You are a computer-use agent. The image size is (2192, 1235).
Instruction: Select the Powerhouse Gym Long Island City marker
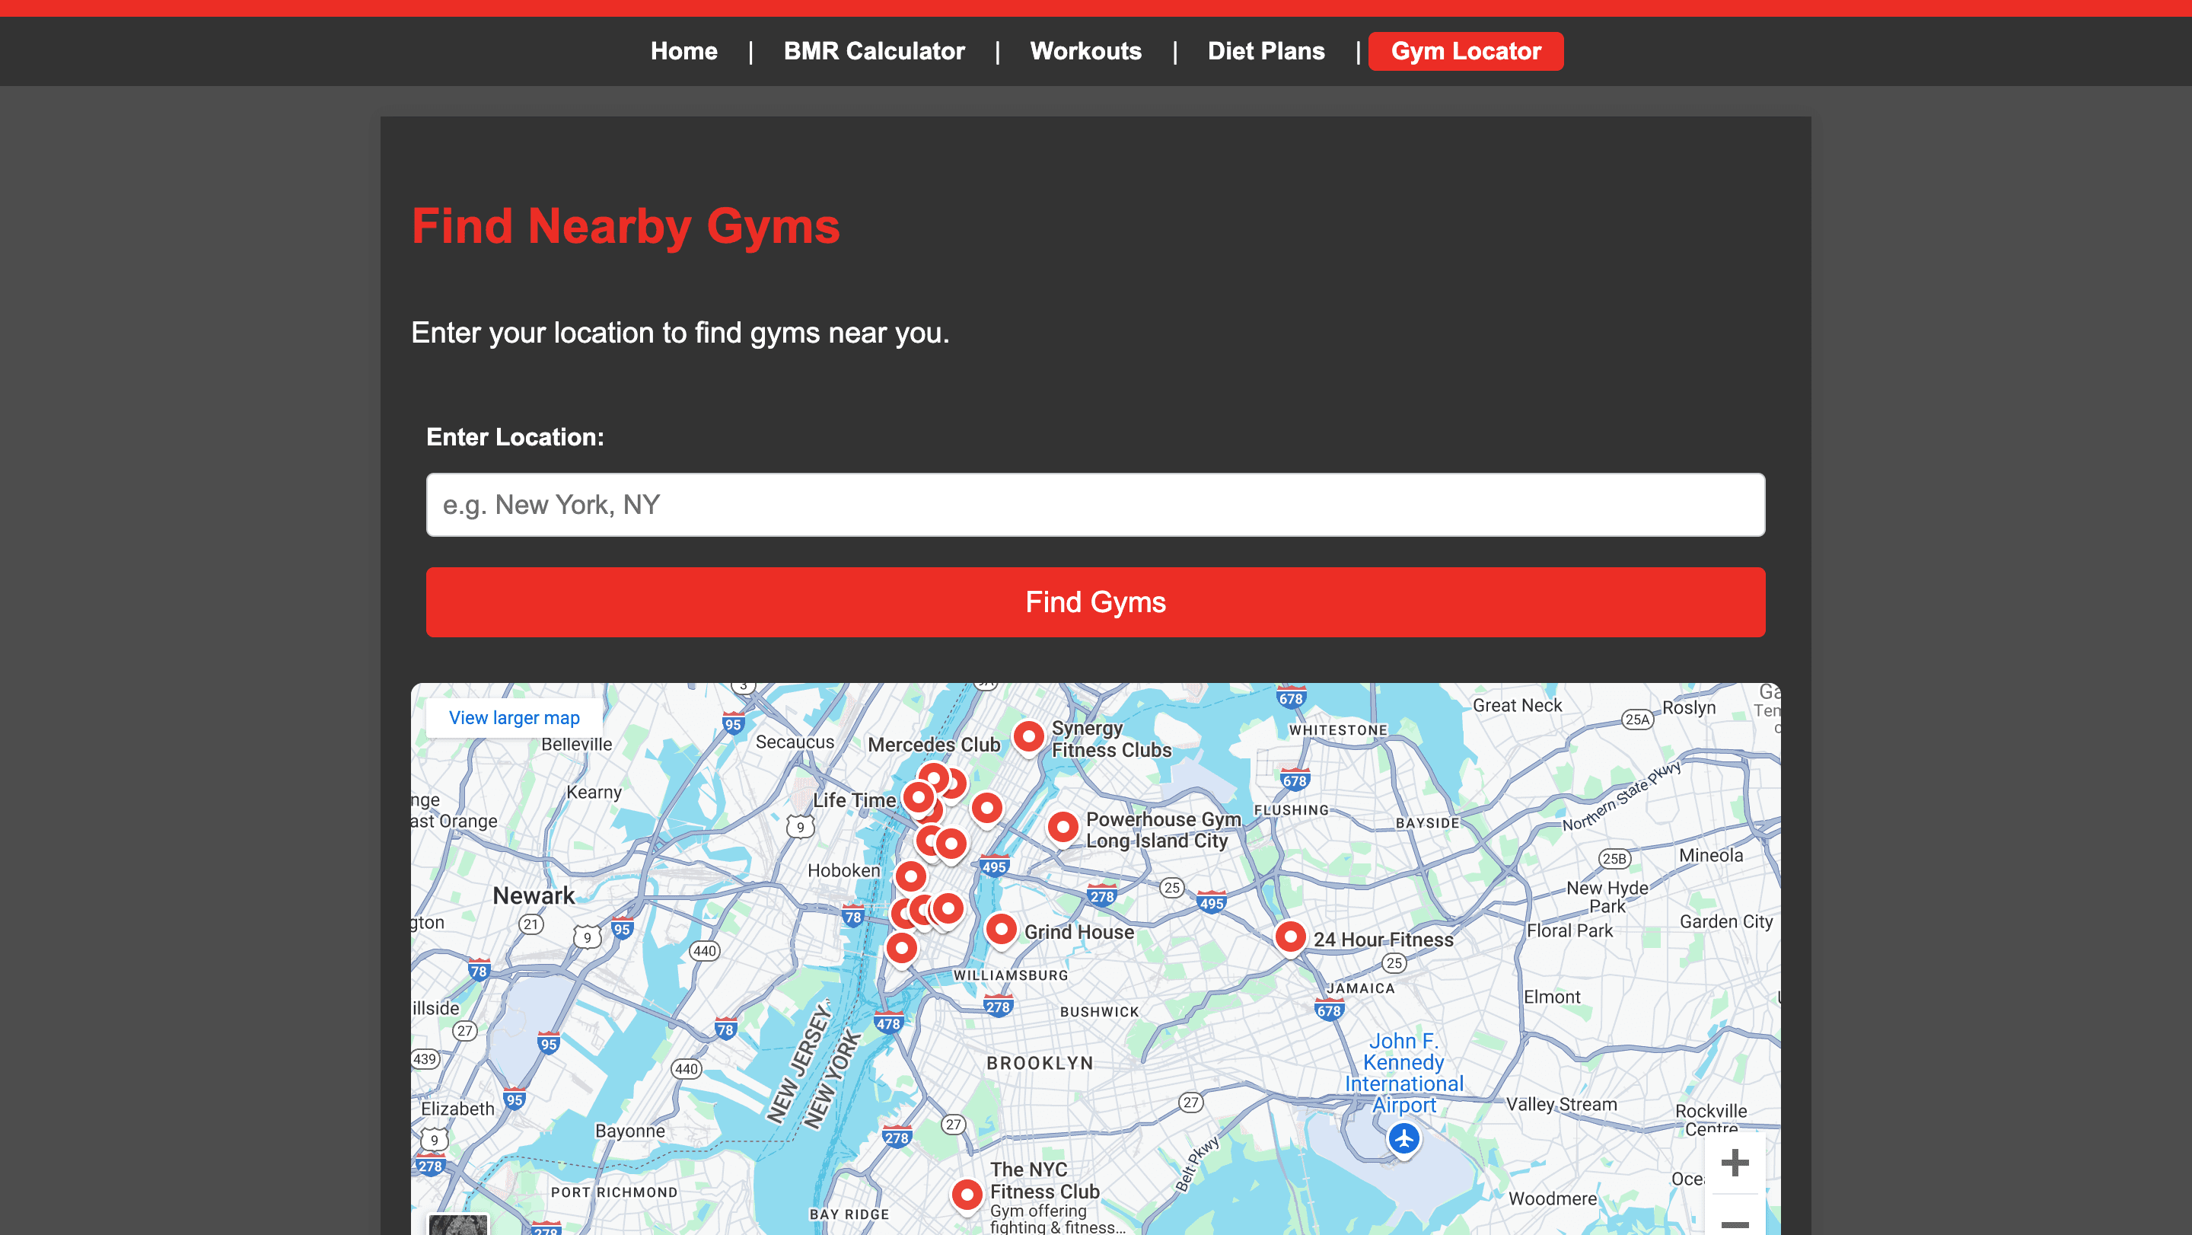pyautogui.click(x=1063, y=825)
